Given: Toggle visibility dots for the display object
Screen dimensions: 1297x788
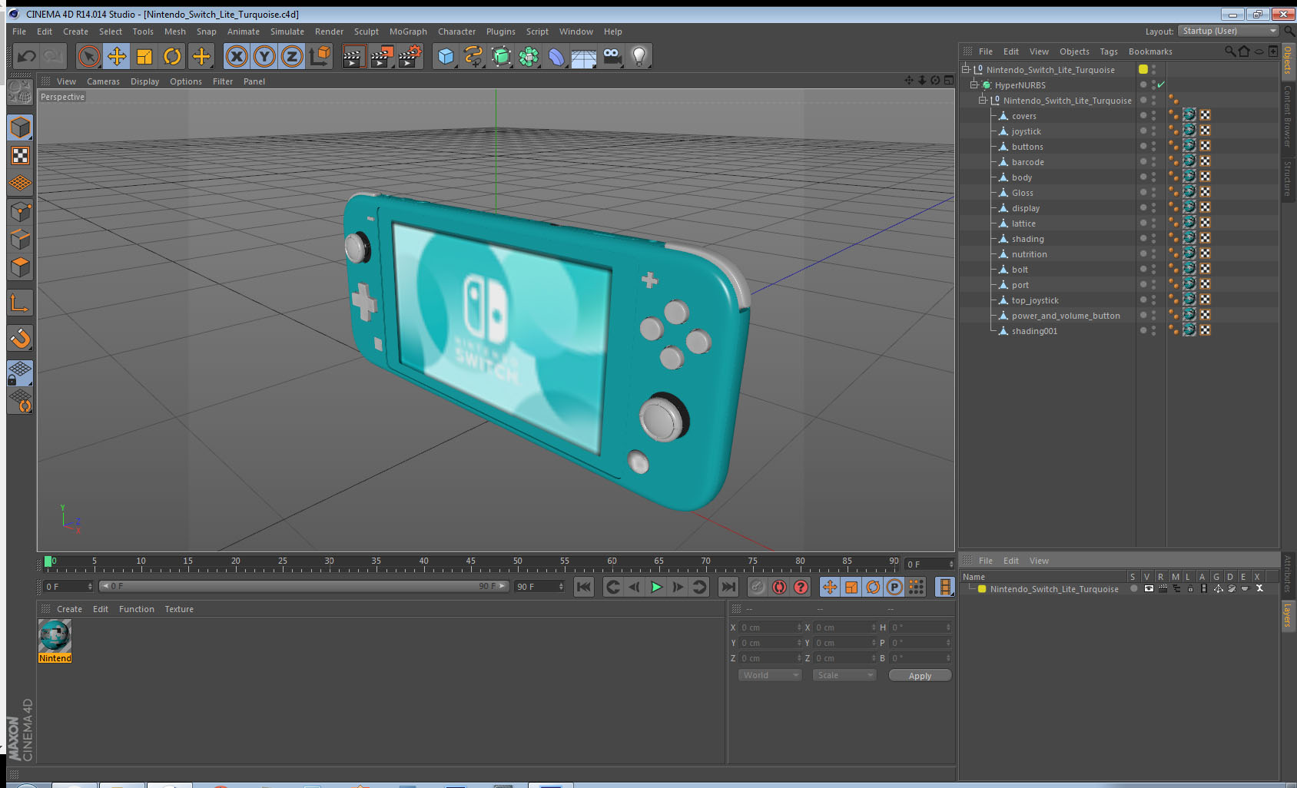Looking at the screenshot, I should 1153,207.
